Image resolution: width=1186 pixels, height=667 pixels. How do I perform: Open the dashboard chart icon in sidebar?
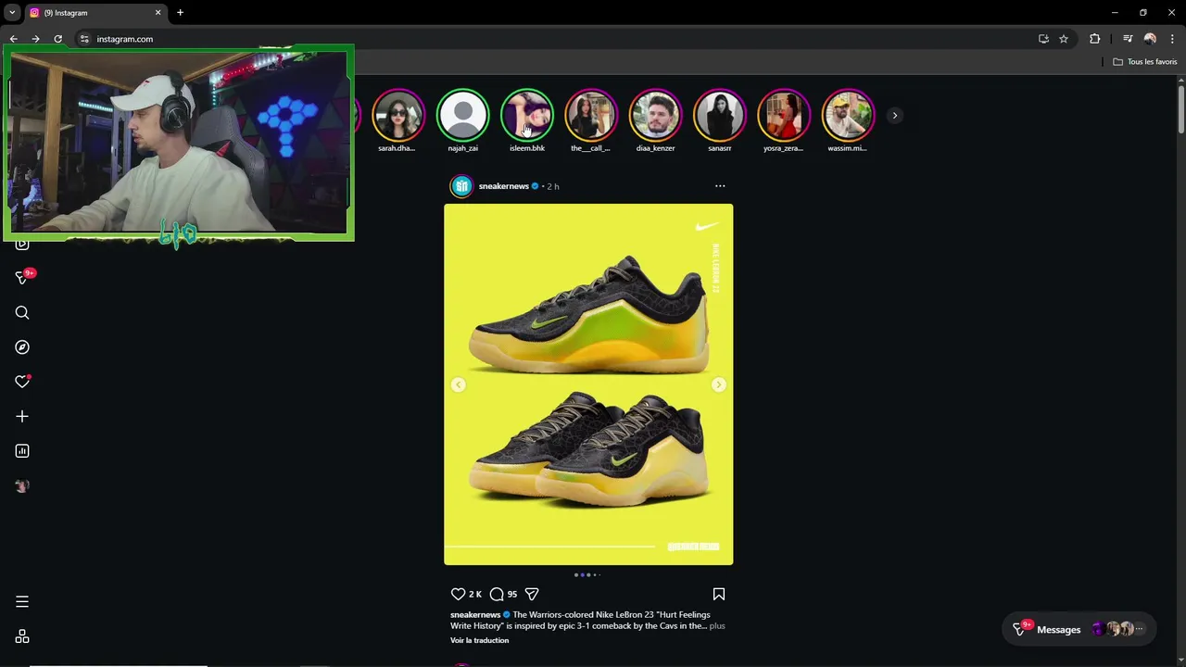coord(22,451)
